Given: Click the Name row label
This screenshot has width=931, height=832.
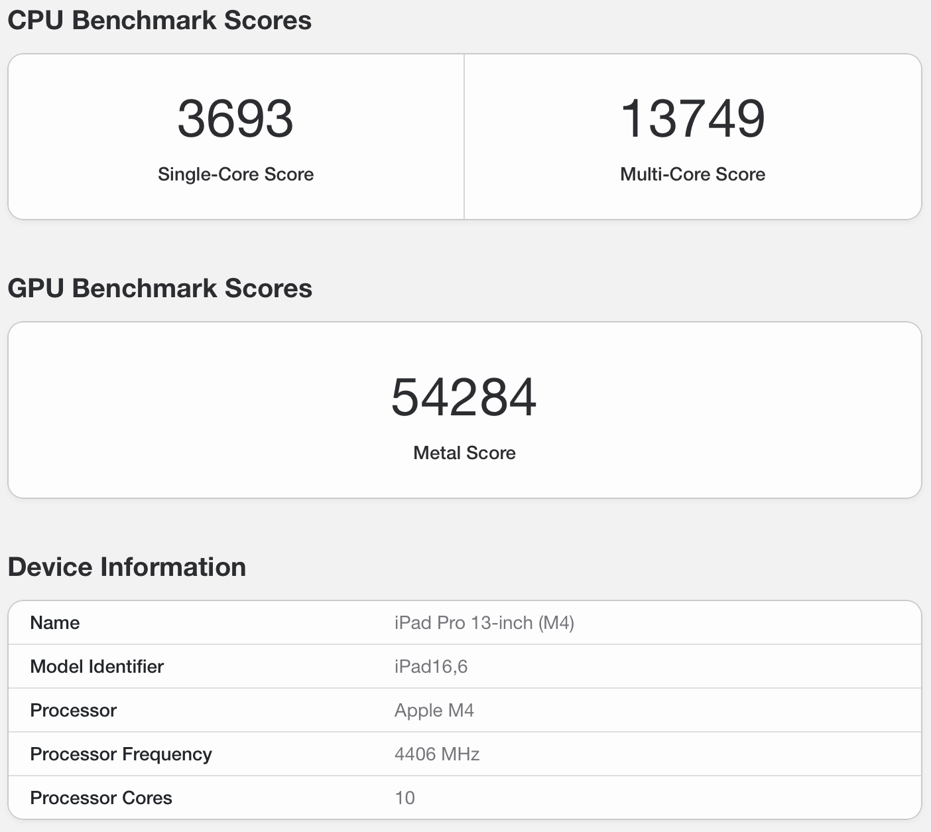Looking at the screenshot, I should [55, 623].
